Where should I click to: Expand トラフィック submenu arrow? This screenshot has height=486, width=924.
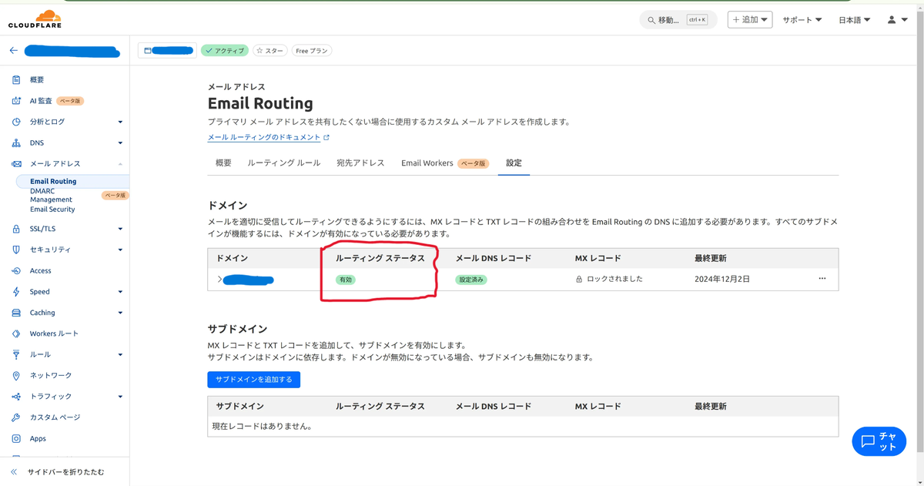click(x=120, y=397)
